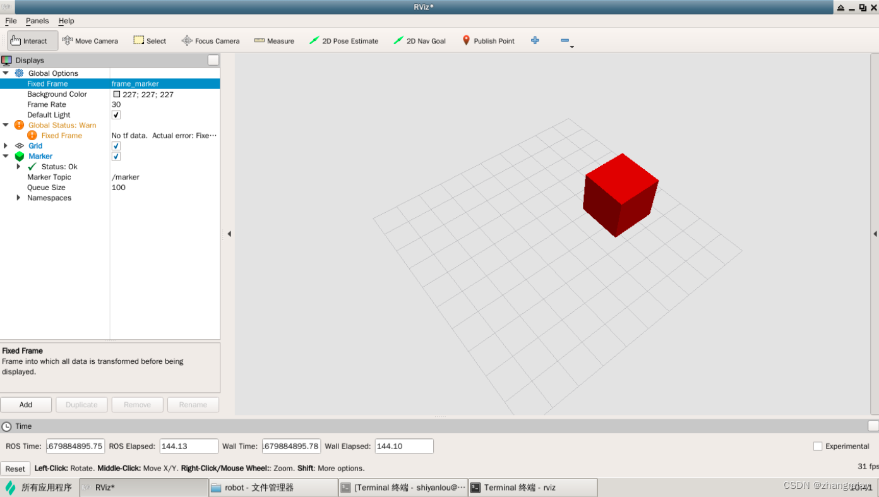The image size is (879, 497).
Task: Choose the Select tool
Action: click(x=150, y=41)
